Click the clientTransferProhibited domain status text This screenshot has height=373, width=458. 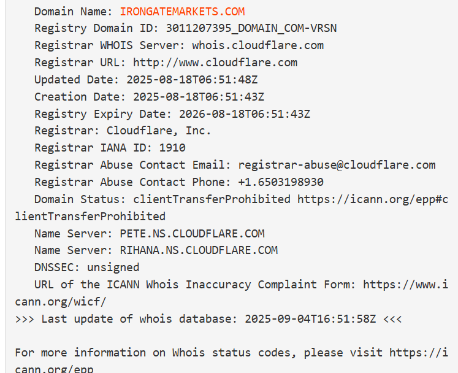pos(212,199)
